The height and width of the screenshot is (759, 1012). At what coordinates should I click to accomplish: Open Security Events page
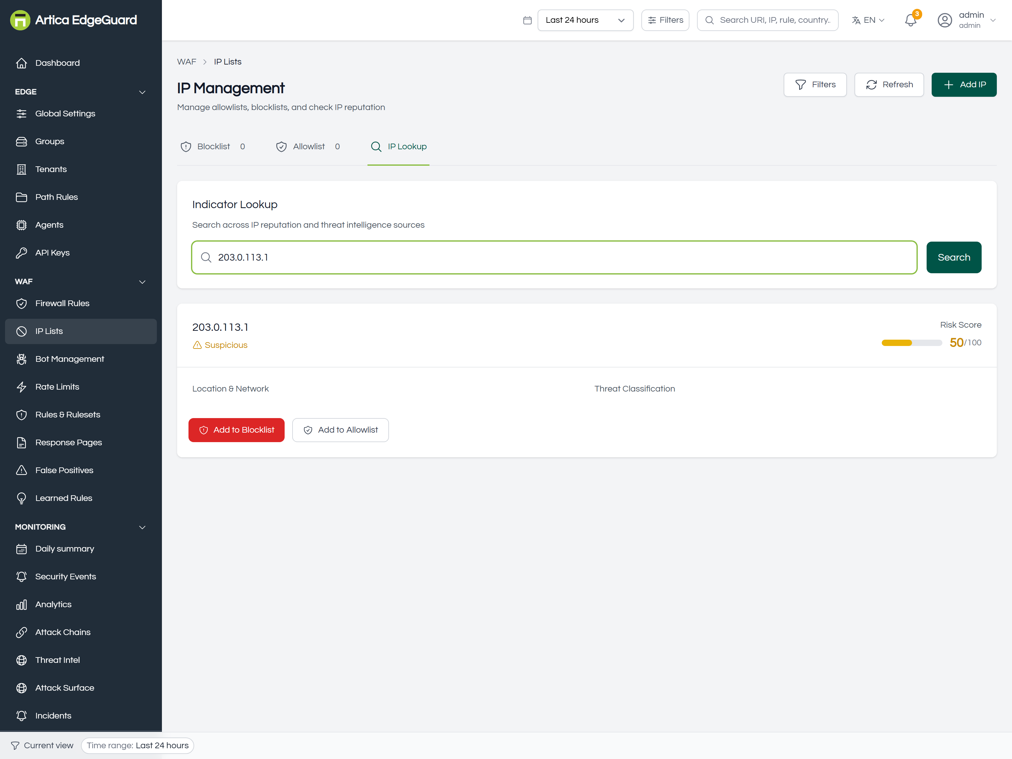coord(81,577)
